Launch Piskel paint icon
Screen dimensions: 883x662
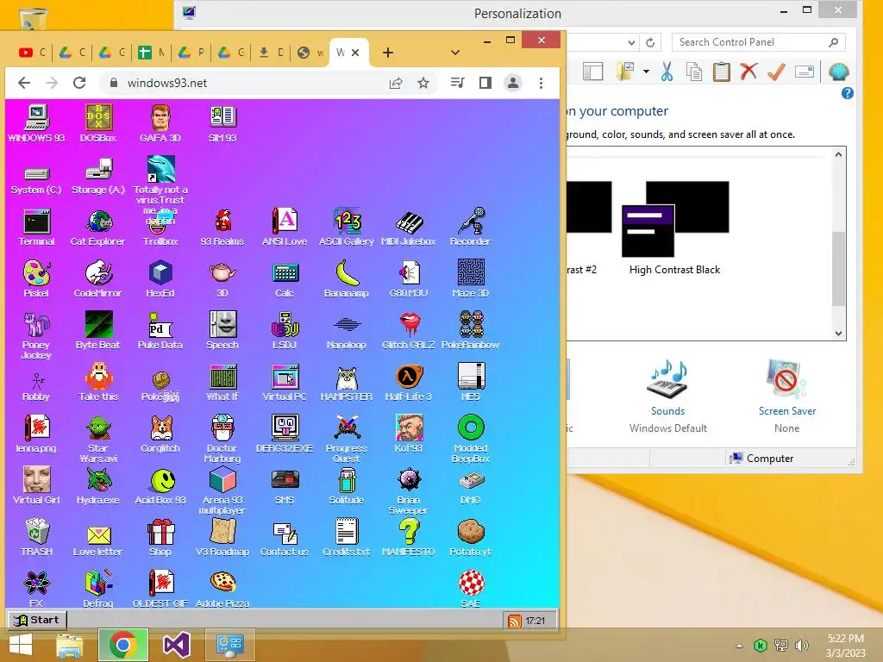[36, 279]
